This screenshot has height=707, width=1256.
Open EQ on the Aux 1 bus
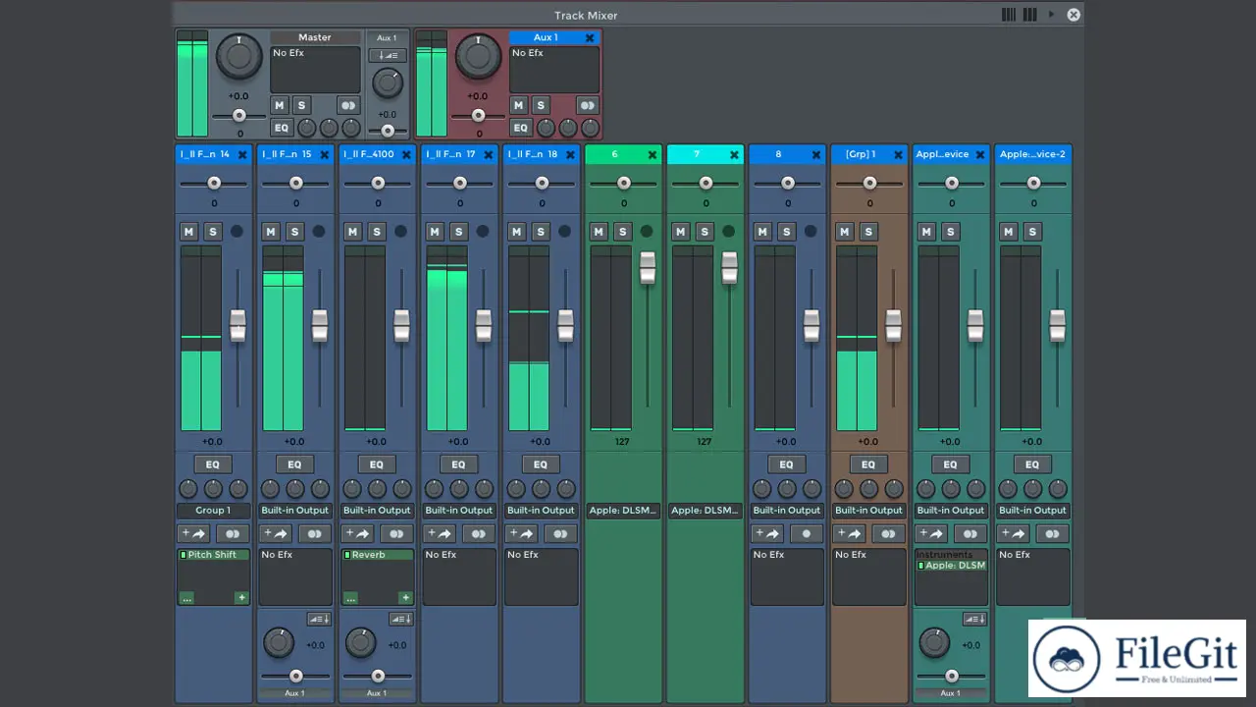pos(520,128)
